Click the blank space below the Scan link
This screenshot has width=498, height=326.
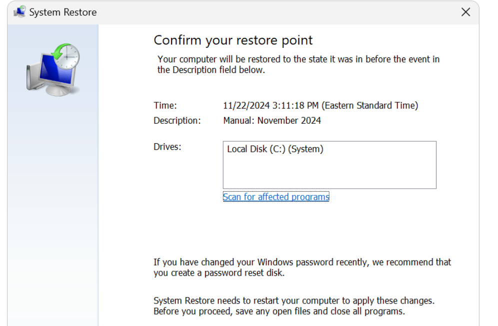pyautogui.click(x=300, y=227)
